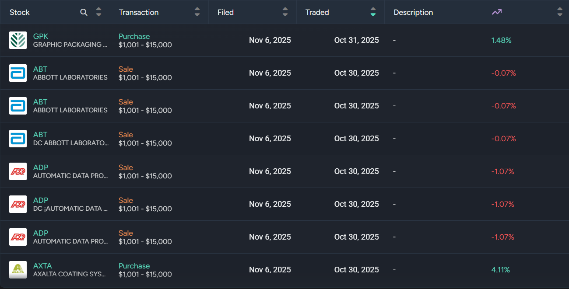Viewport: 569px width, 289px height.
Task: Click the Axalta company logo icon
Action: pos(18,270)
